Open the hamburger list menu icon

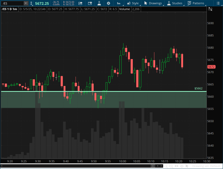point(218,3)
